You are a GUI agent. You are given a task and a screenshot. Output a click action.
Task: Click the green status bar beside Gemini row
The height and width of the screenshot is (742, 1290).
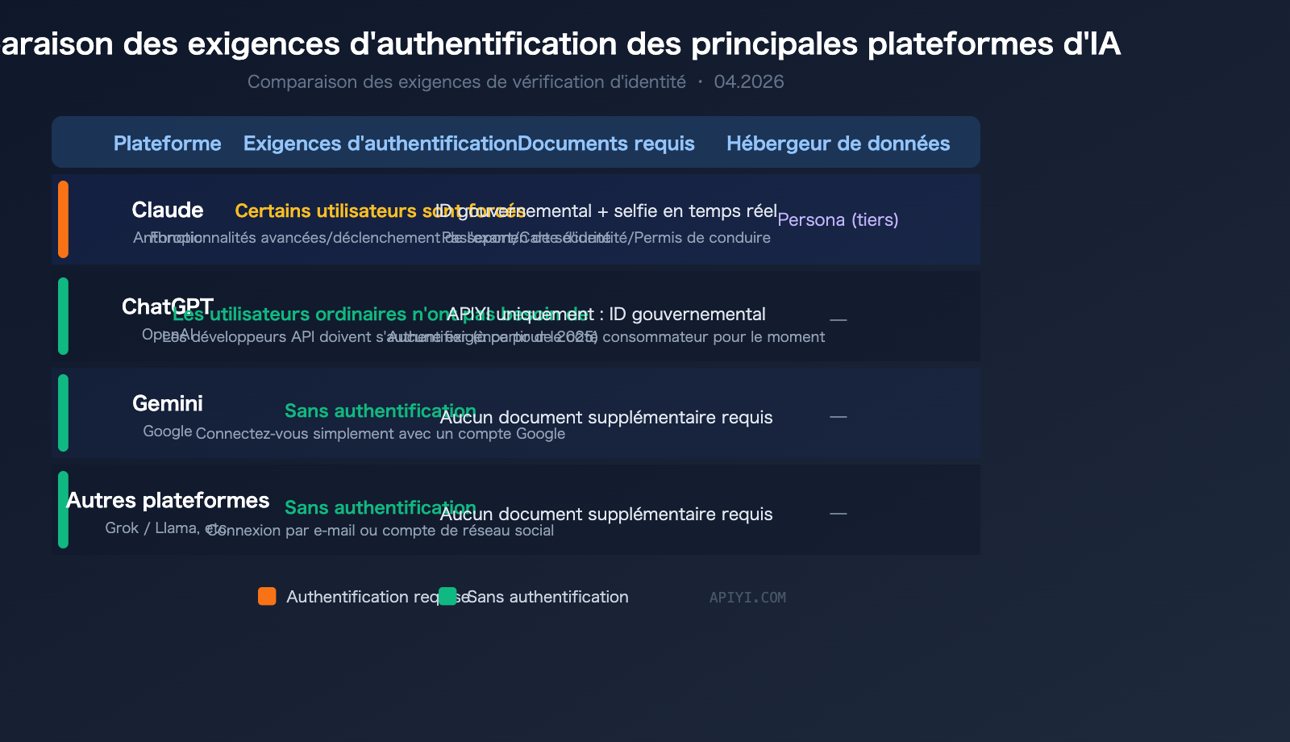[x=64, y=413]
